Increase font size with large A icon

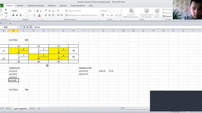[x=37, y=11]
